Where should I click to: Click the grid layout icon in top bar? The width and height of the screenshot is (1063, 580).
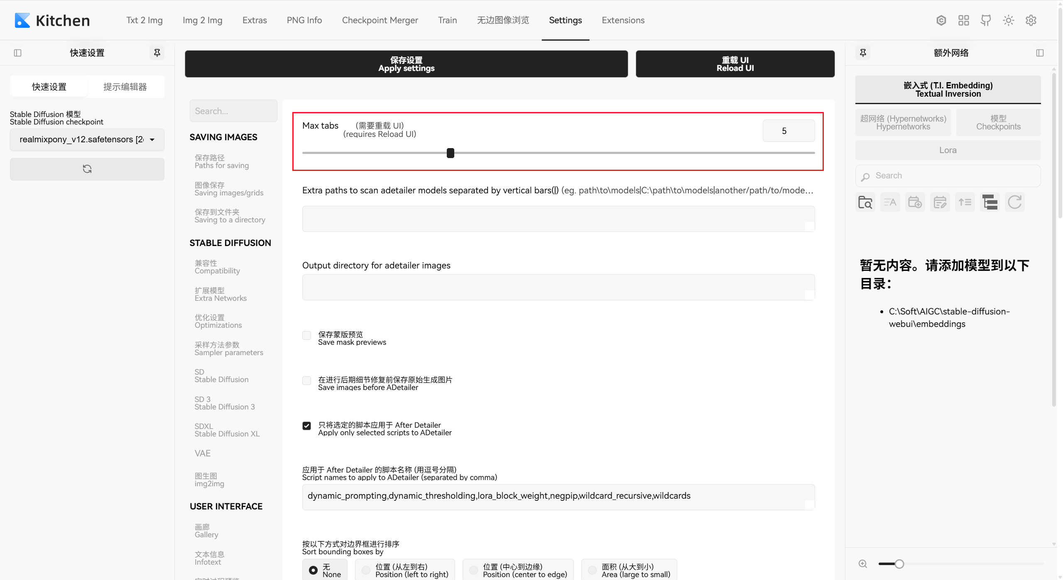coord(964,20)
